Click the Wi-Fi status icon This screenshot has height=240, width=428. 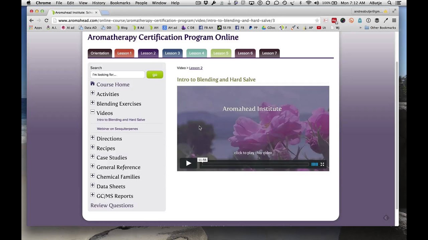(308, 3)
